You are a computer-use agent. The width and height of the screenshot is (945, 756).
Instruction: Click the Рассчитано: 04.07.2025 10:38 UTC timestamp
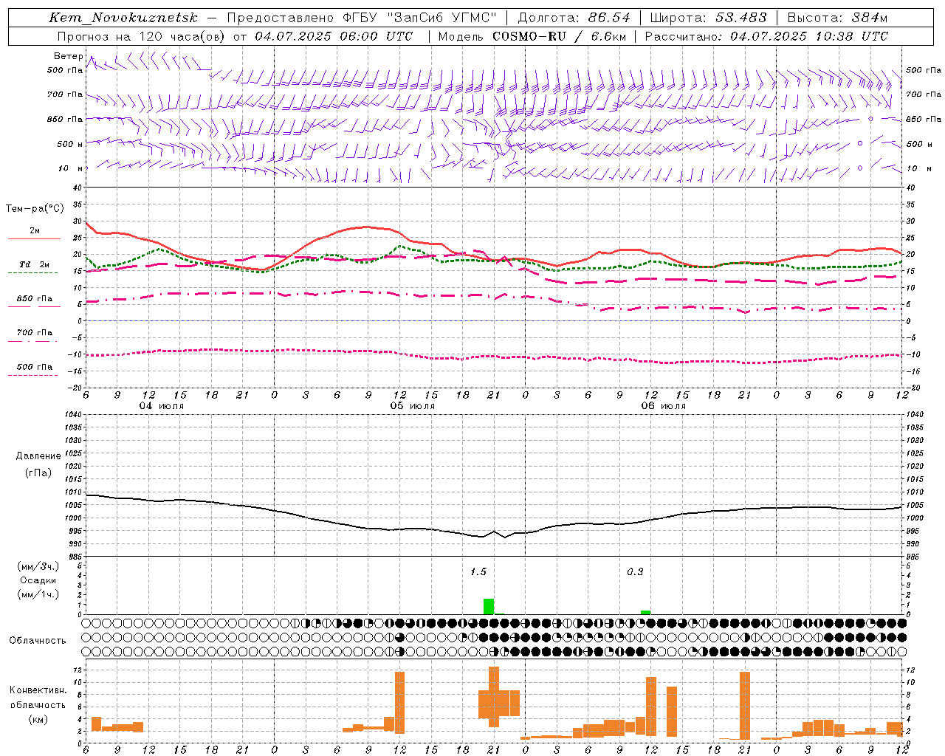[x=766, y=36]
